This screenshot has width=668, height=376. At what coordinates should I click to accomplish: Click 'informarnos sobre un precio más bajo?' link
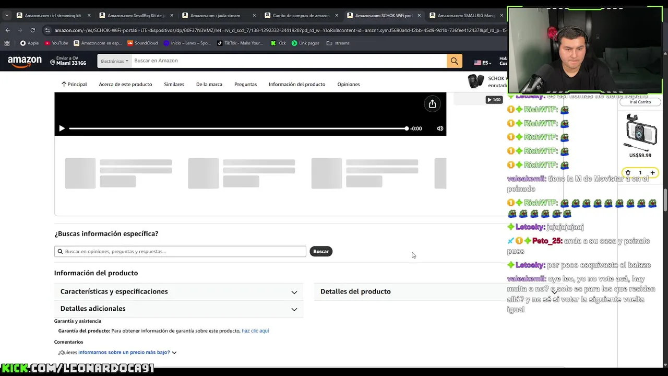124,352
